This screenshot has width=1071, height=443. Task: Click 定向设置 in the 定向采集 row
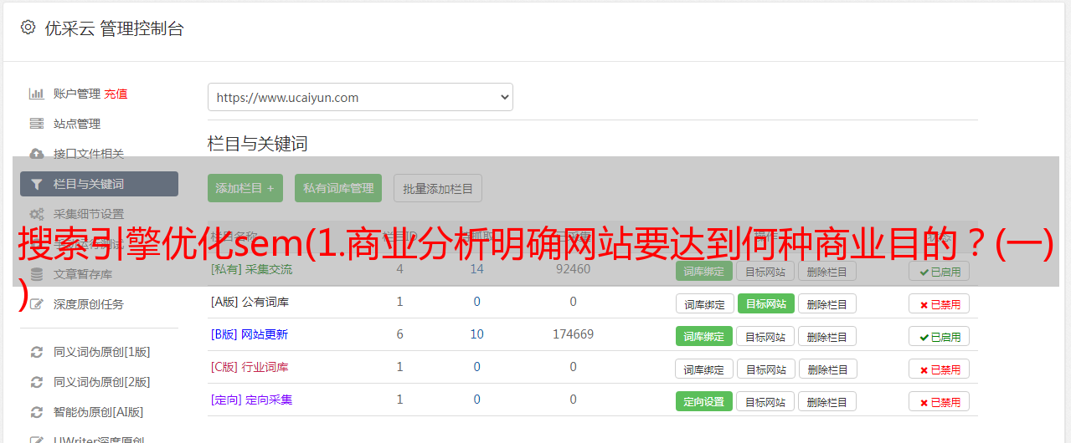(x=704, y=401)
